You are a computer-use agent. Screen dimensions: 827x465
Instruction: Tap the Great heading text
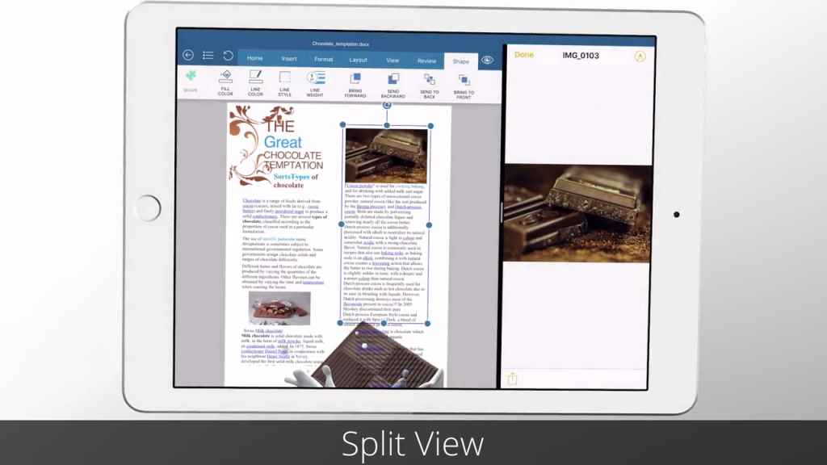coord(283,142)
